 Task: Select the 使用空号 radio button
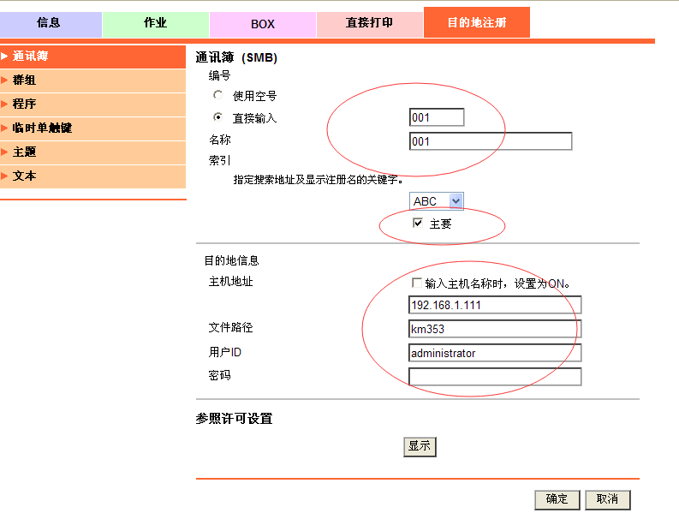[218, 95]
